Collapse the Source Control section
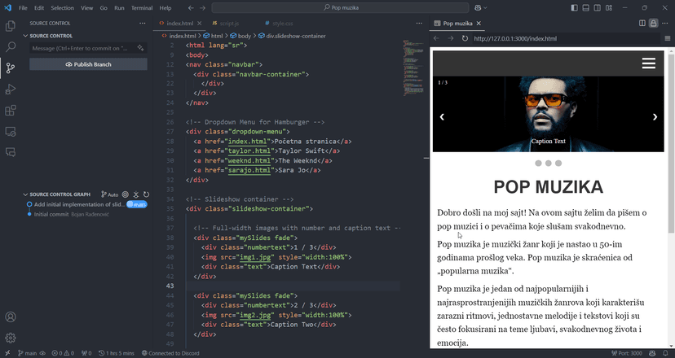 pyautogui.click(x=25, y=36)
